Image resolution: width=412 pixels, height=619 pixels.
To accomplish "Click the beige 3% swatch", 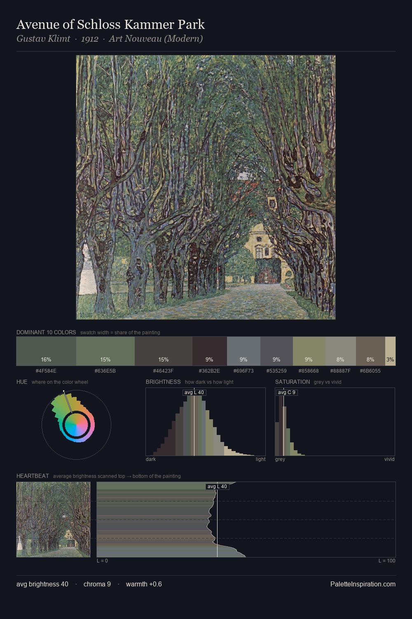I will 390,351.
